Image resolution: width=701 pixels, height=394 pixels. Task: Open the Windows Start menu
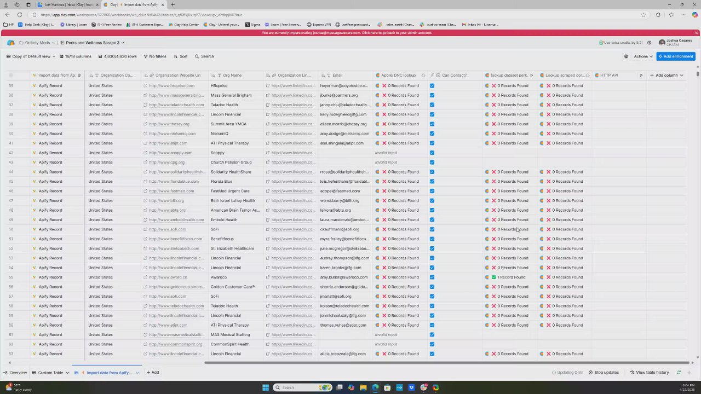click(266, 387)
